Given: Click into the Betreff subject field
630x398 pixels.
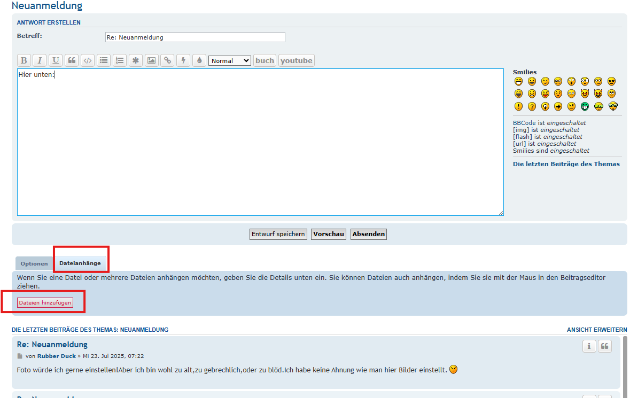Looking at the screenshot, I should pos(195,37).
